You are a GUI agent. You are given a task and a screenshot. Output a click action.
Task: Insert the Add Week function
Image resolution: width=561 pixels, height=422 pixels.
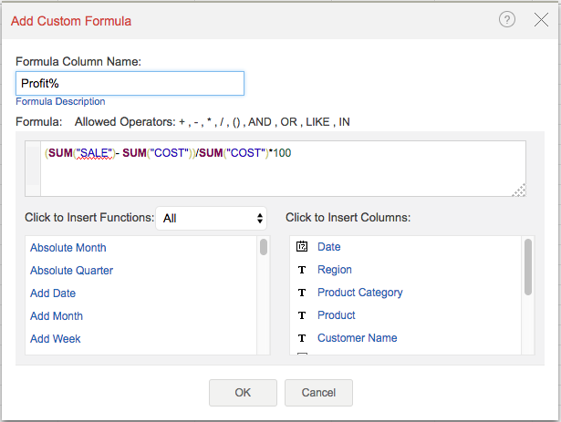pos(55,339)
